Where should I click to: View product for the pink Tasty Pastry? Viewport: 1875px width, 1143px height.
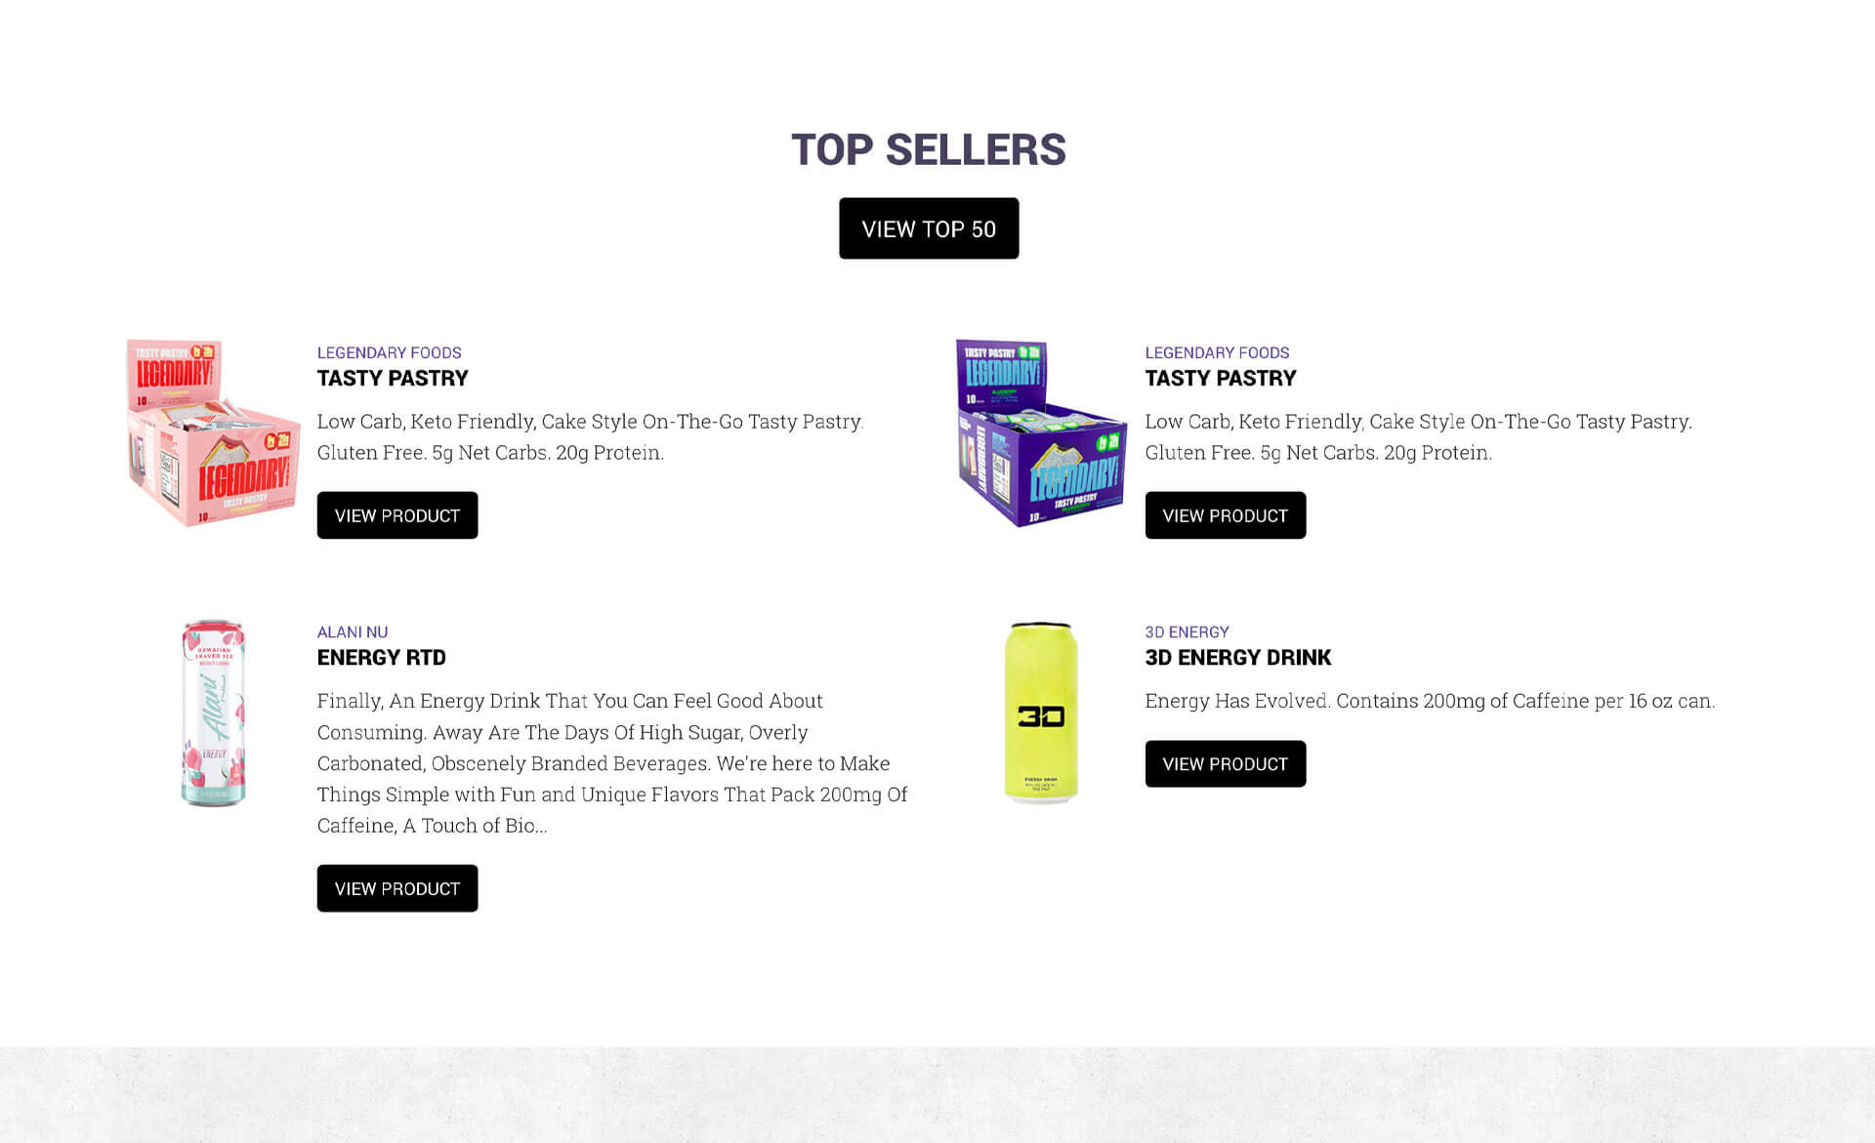(x=396, y=515)
